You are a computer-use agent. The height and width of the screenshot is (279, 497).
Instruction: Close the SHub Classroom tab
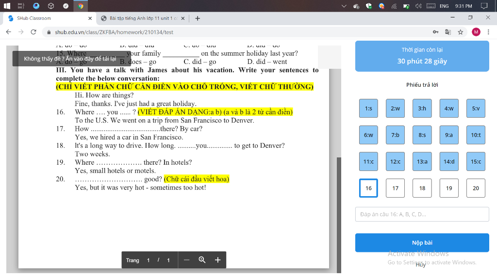[90, 18]
